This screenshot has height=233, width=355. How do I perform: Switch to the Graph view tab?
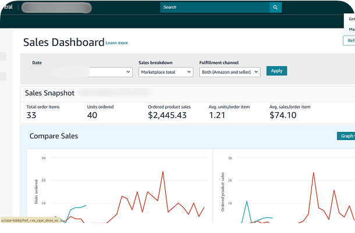(346, 136)
